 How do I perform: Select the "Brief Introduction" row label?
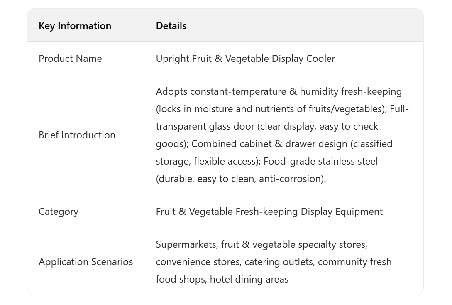(77, 135)
